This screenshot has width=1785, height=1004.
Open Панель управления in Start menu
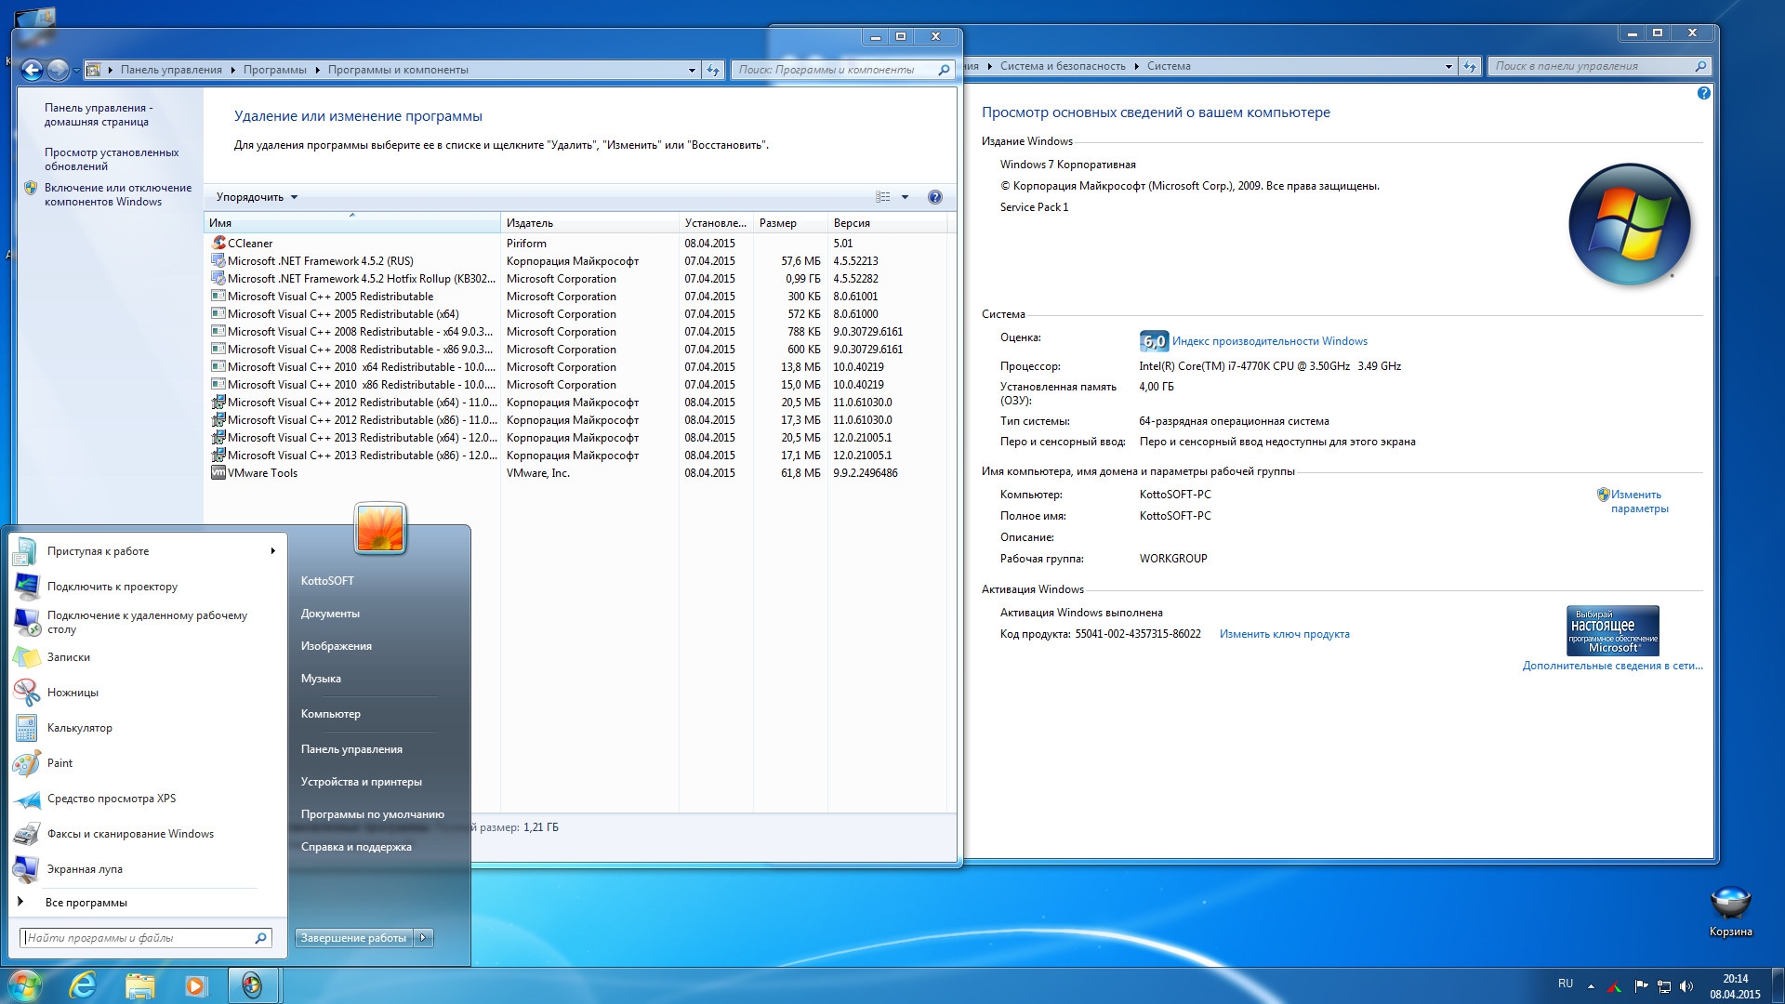click(351, 749)
